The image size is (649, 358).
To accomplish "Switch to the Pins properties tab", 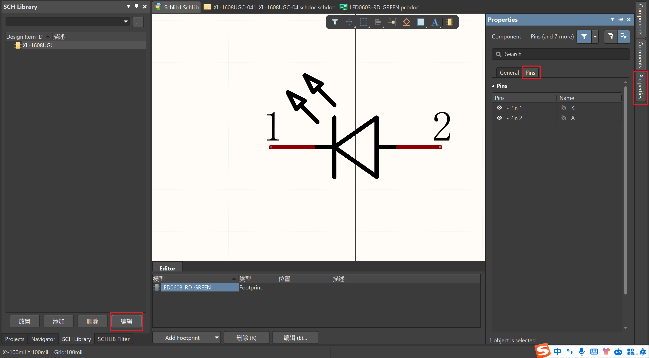I will click(530, 73).
